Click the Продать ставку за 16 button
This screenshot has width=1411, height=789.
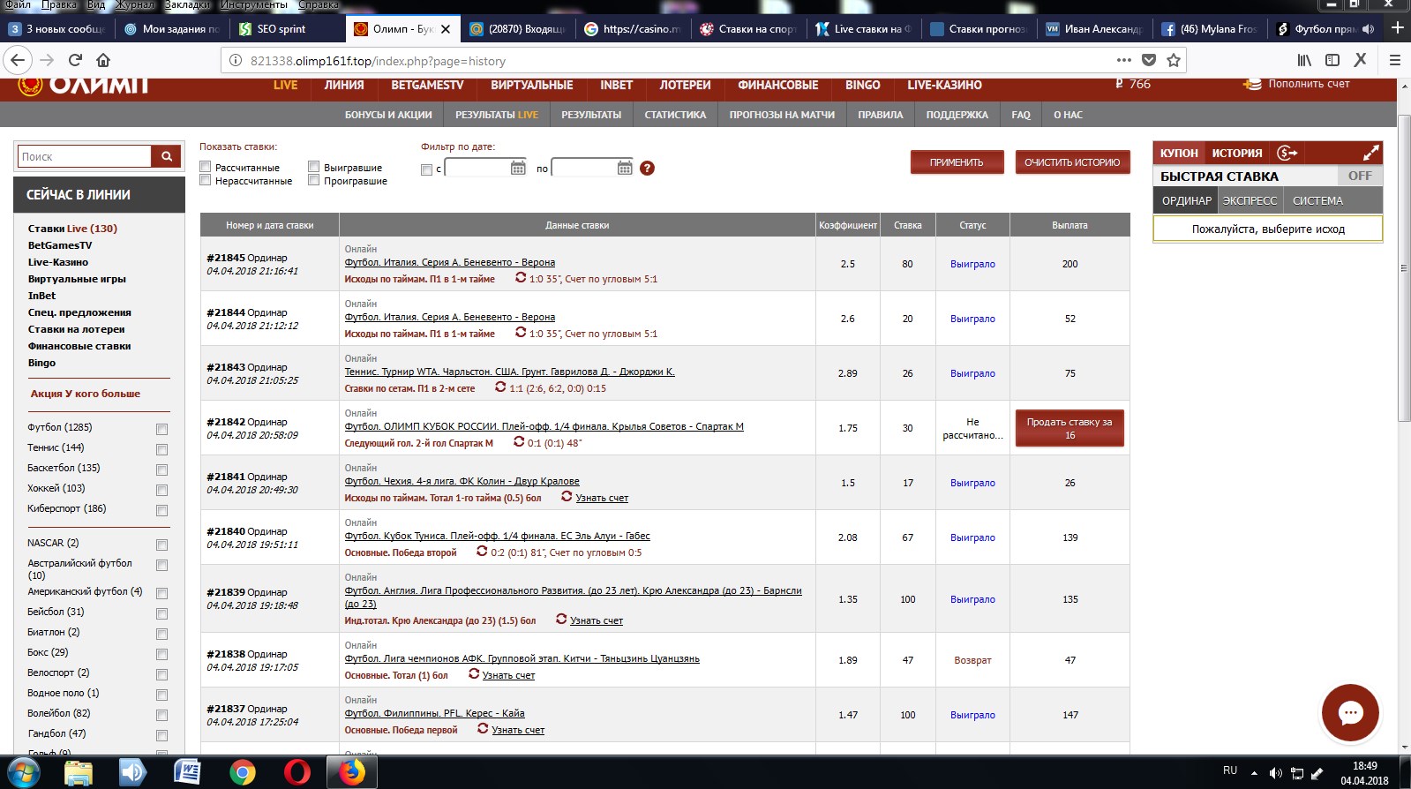tap(1070, 428)
